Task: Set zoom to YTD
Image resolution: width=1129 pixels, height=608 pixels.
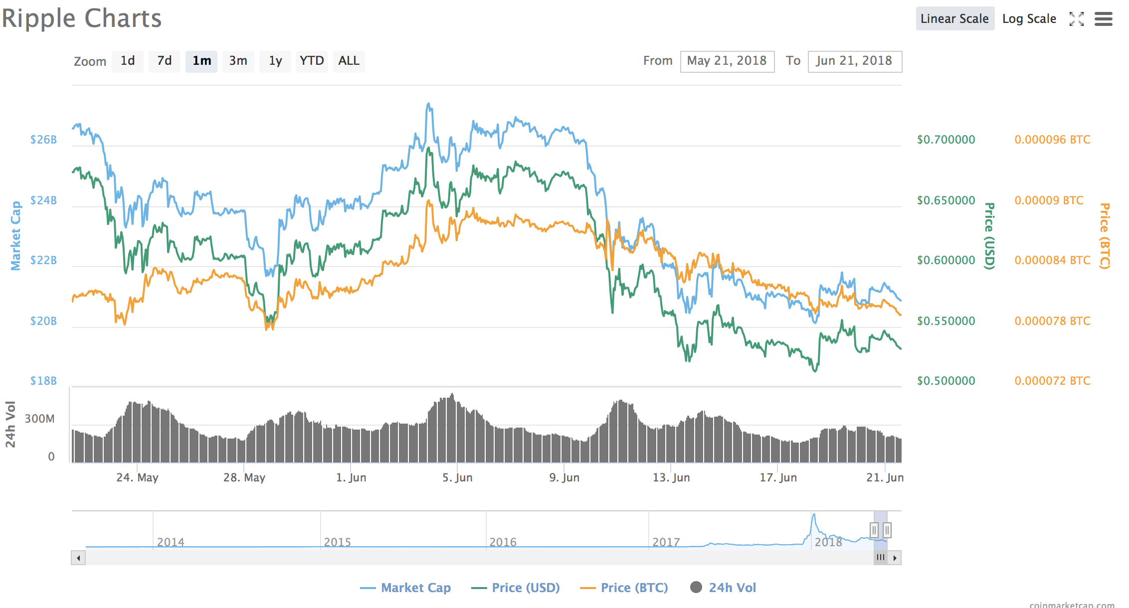Action: click(312, 61)
